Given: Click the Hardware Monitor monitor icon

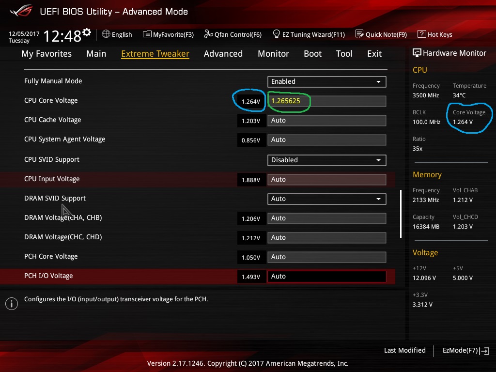Looking at the screenshot, I should tap(417, 53).
